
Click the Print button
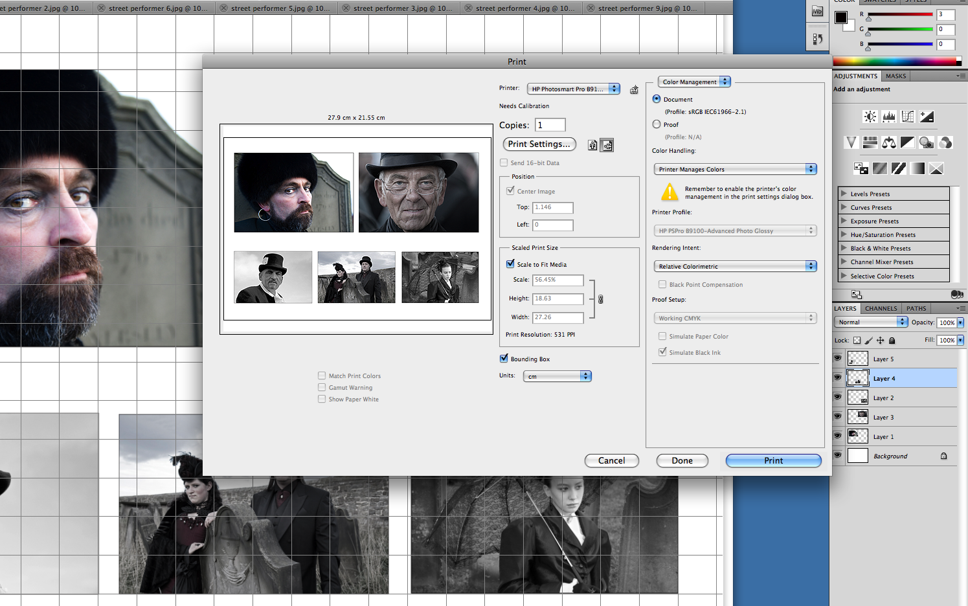[773, 460]
